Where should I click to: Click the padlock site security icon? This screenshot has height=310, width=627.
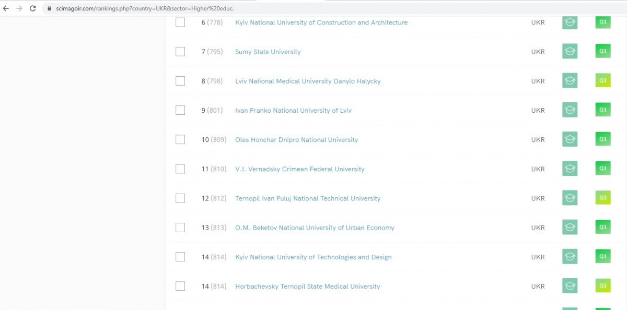tap(50, 8)
